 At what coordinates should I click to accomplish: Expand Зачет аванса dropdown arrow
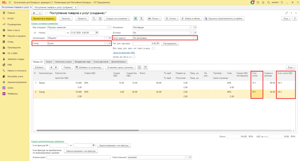pyautogui.click(x=195, y=38)
